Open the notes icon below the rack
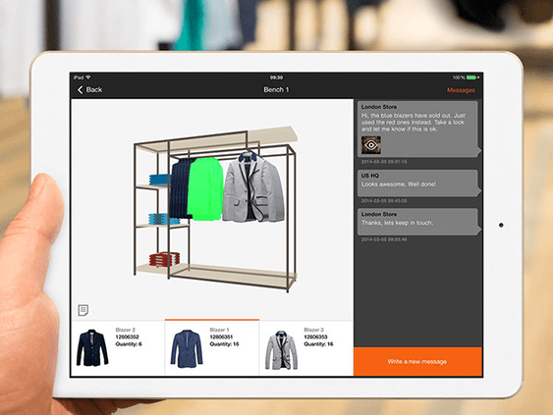 [83, 310]
